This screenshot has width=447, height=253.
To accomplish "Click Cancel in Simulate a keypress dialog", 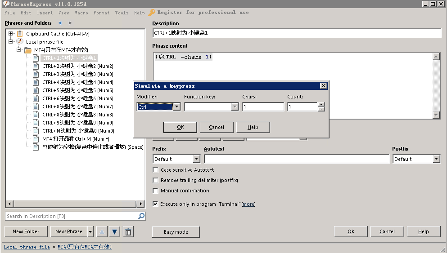I will click(217, 127).
